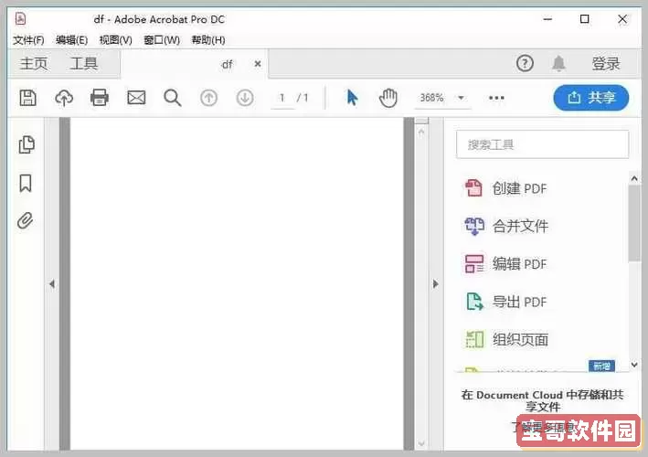The width and height of the screenshot is (648, 457).
Task: Click the 共享 share button
Action: click(x=591, y=98)
